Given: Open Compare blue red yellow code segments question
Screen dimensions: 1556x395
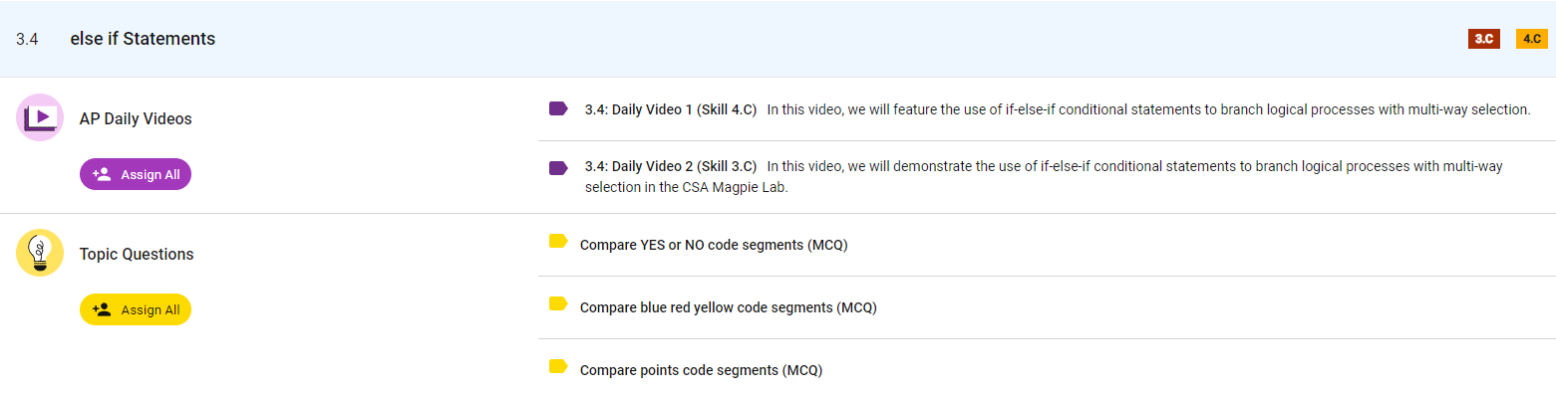Looking at the screenshot, I should pos(729,307).
